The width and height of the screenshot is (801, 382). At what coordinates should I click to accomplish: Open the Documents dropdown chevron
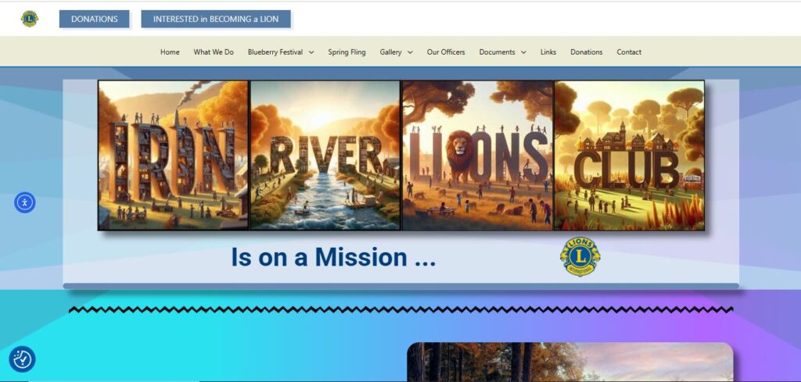pyautogui.click(x=523, y=52)
